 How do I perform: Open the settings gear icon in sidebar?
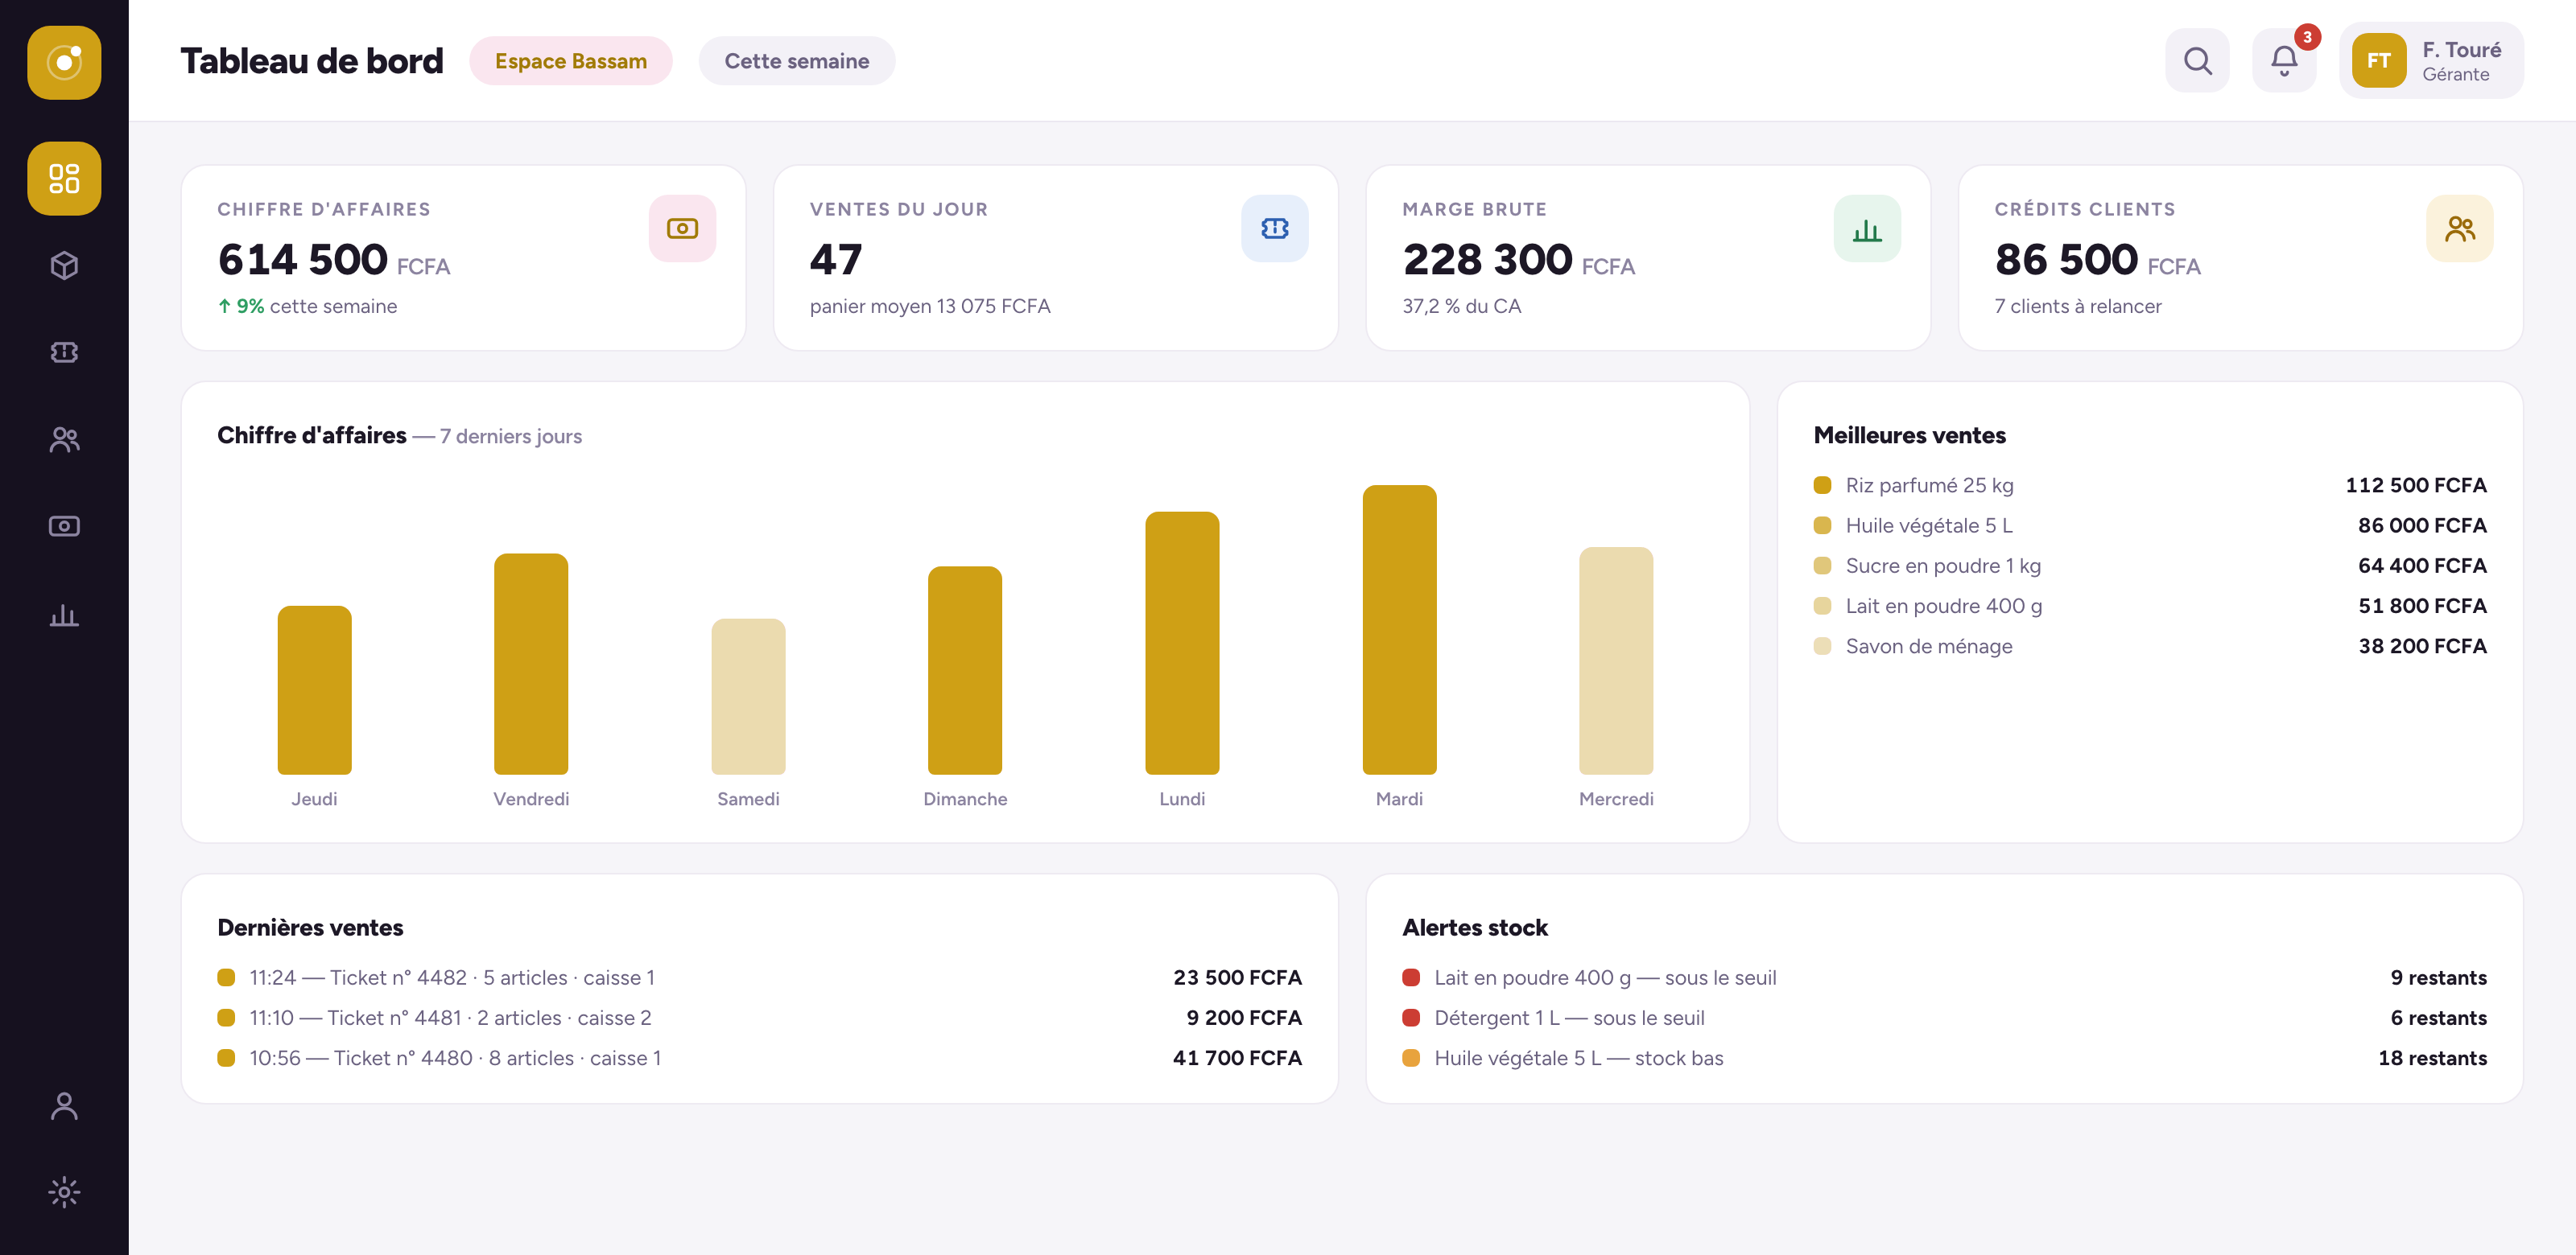click(64, 1192)
